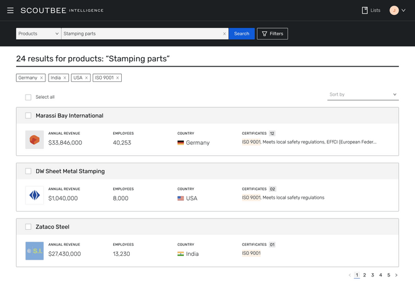The width and height of the screenshot is (415, 295).
Task: Click the Germany flag icon
Action: 181,143
